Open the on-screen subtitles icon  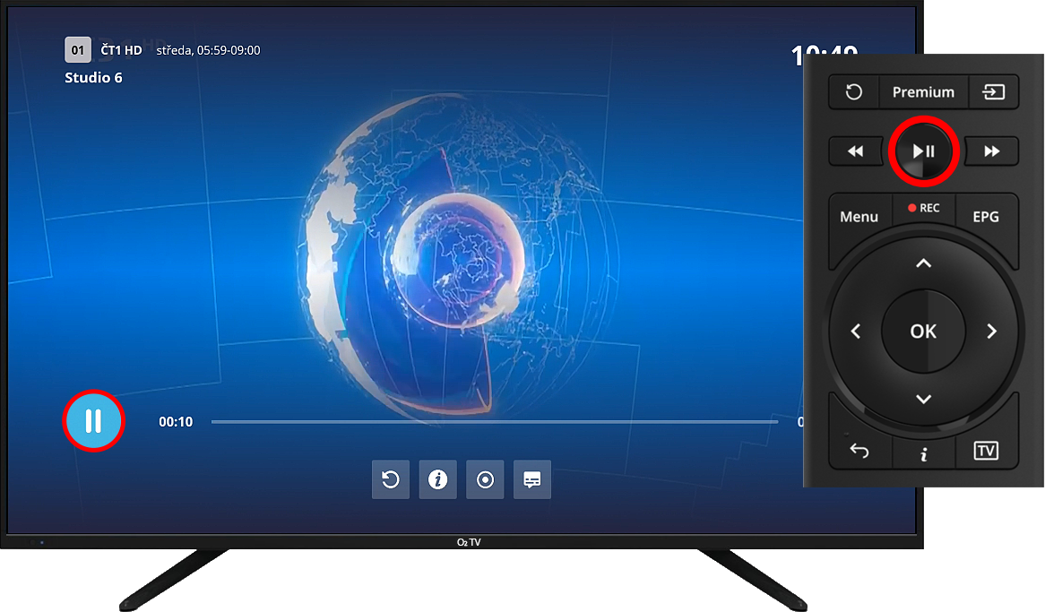[x=532, y=480]
